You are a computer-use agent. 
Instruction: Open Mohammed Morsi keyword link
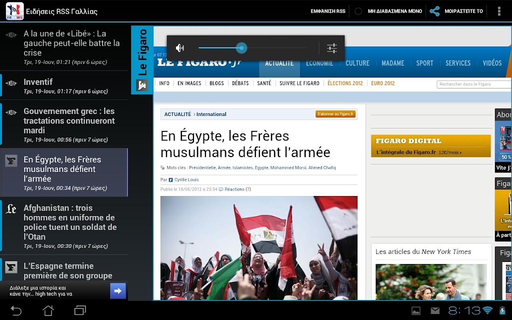(288, 168)
